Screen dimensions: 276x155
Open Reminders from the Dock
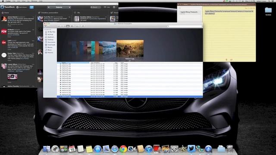click(x=81, y=149)
